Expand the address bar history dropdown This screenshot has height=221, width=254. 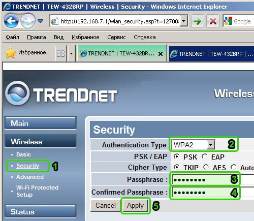(x=184, y=21)
